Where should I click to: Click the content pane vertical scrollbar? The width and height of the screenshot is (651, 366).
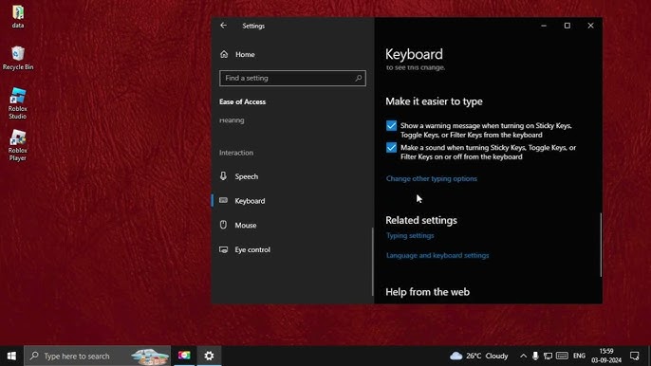(x=601, y=245)
